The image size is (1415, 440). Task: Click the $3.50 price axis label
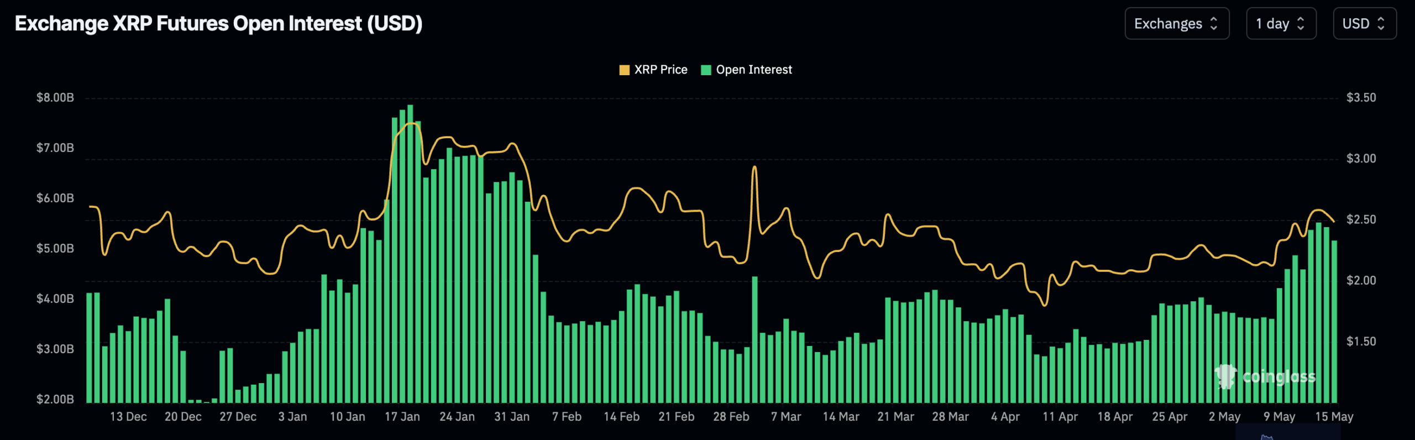point(1361,98)
